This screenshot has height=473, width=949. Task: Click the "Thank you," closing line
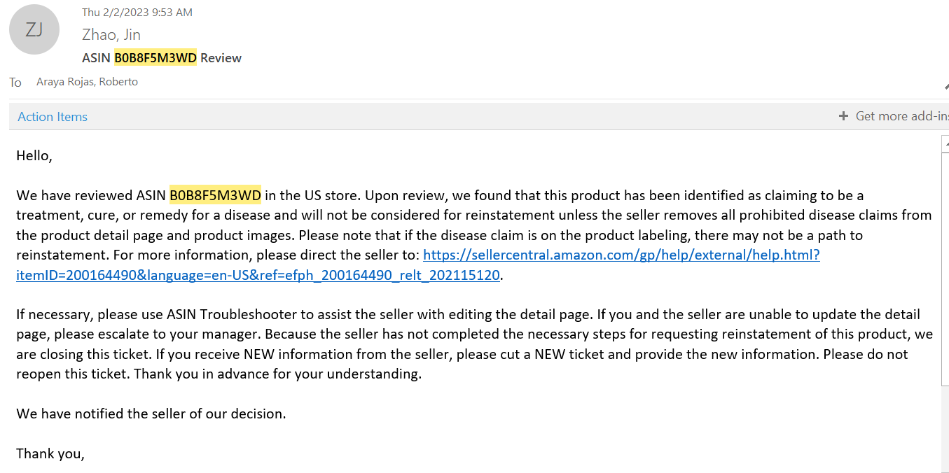(50, 453)
